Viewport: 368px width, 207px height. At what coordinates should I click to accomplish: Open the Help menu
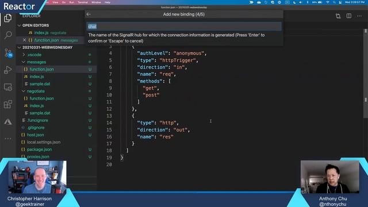pyautogui.click(x=108, y=2)
